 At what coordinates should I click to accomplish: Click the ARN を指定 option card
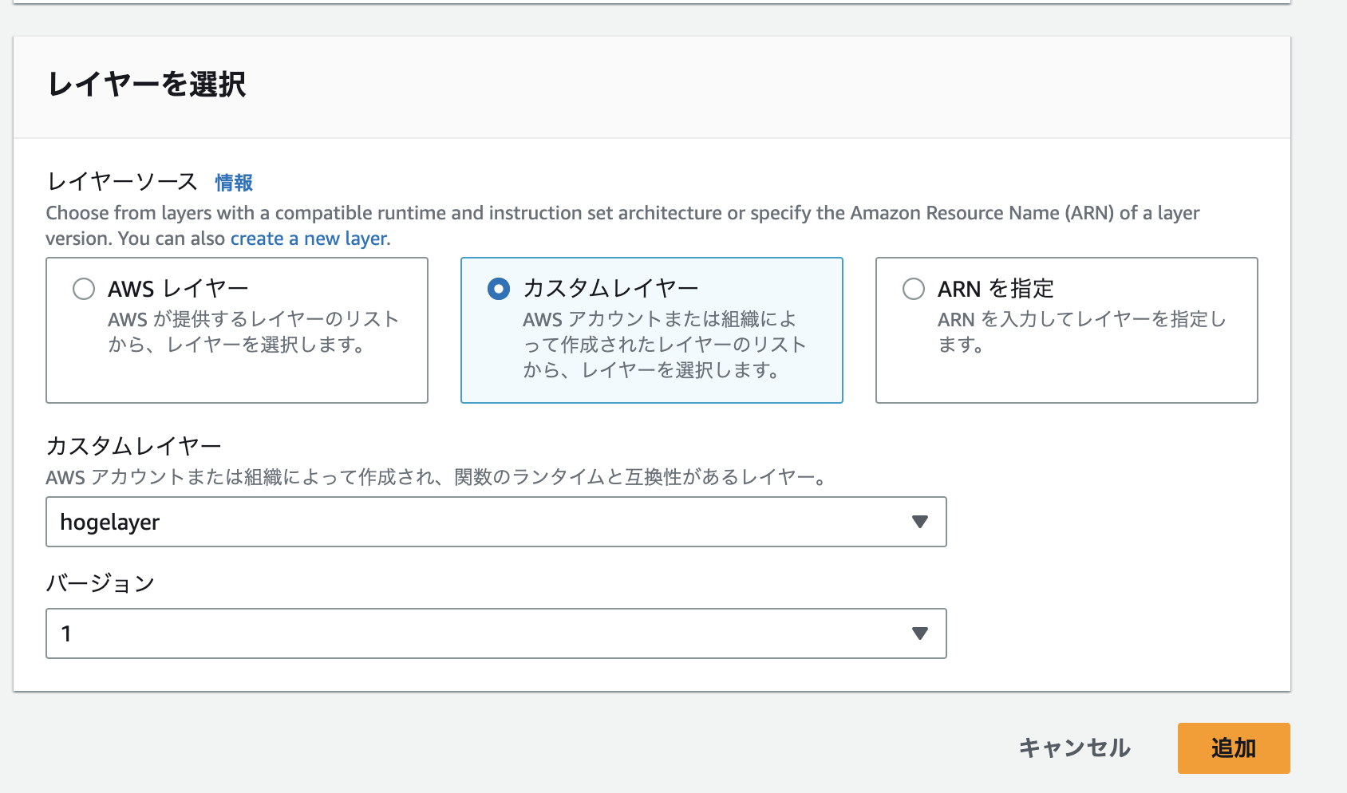(1065, 330)
